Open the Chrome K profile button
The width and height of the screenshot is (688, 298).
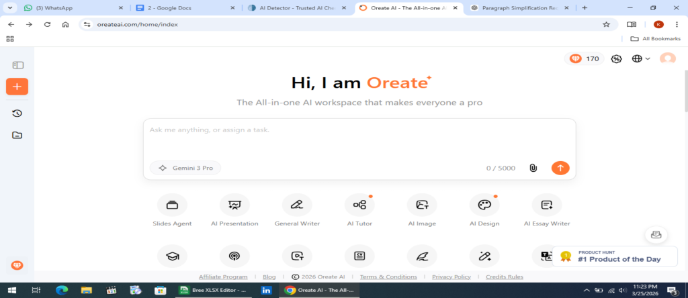click(658, 25)
